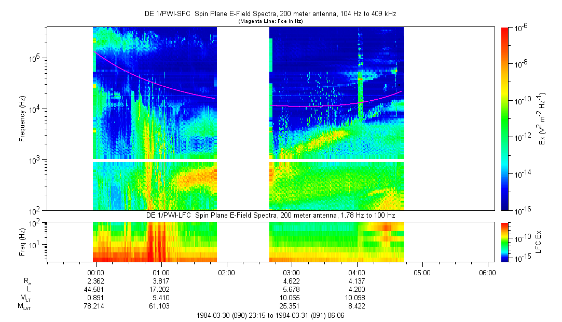Click the LFC Ex colorbar

tap(505, 242)
